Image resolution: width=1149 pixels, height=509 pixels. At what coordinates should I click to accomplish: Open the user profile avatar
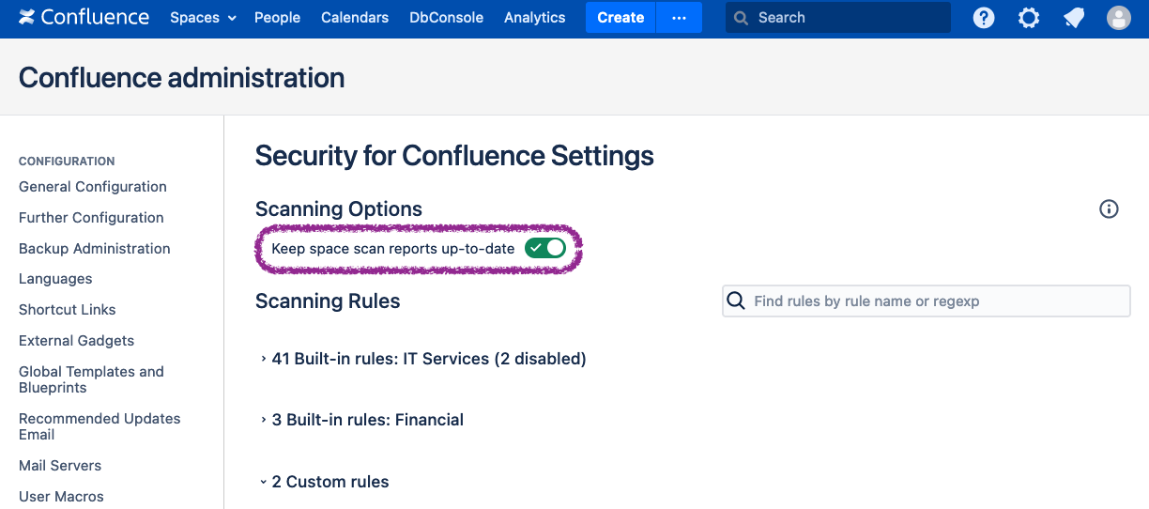[1118, 18]
